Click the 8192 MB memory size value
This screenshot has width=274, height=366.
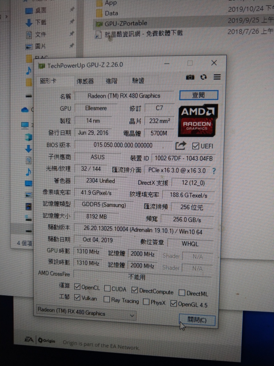pos(96,217)
